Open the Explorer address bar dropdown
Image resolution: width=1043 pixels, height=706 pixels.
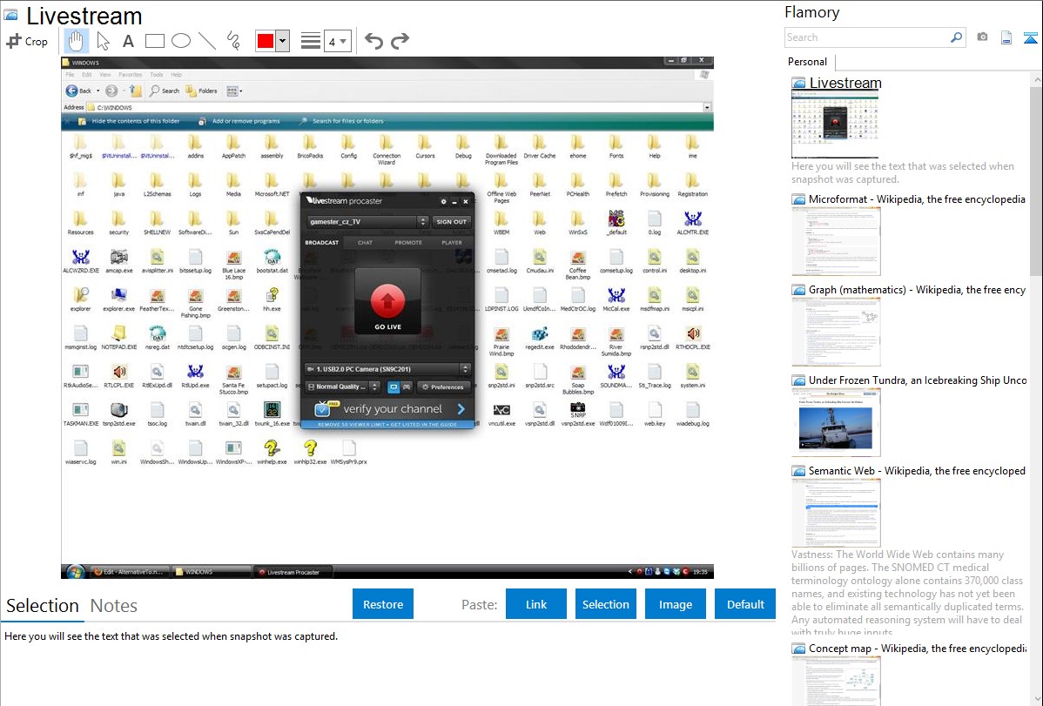click(x=707, y=107)
